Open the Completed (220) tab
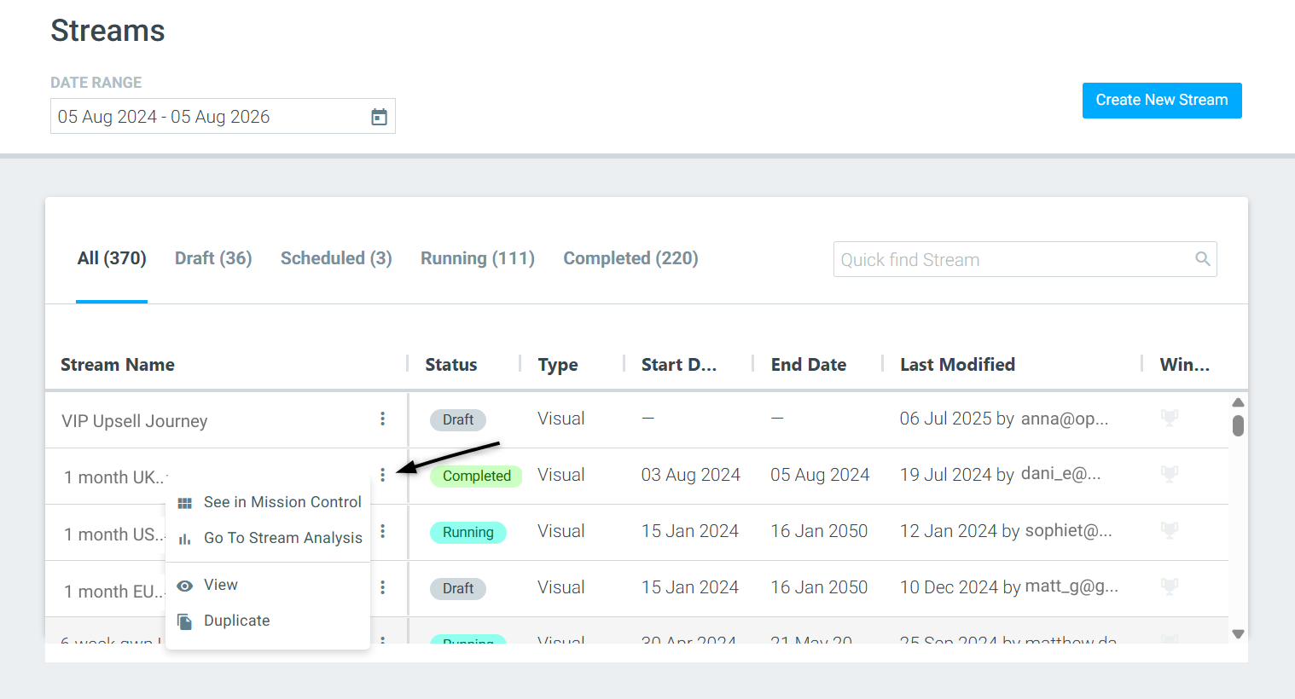The width and height of the screenshot is (1295, 699). (x=630, y=258)
